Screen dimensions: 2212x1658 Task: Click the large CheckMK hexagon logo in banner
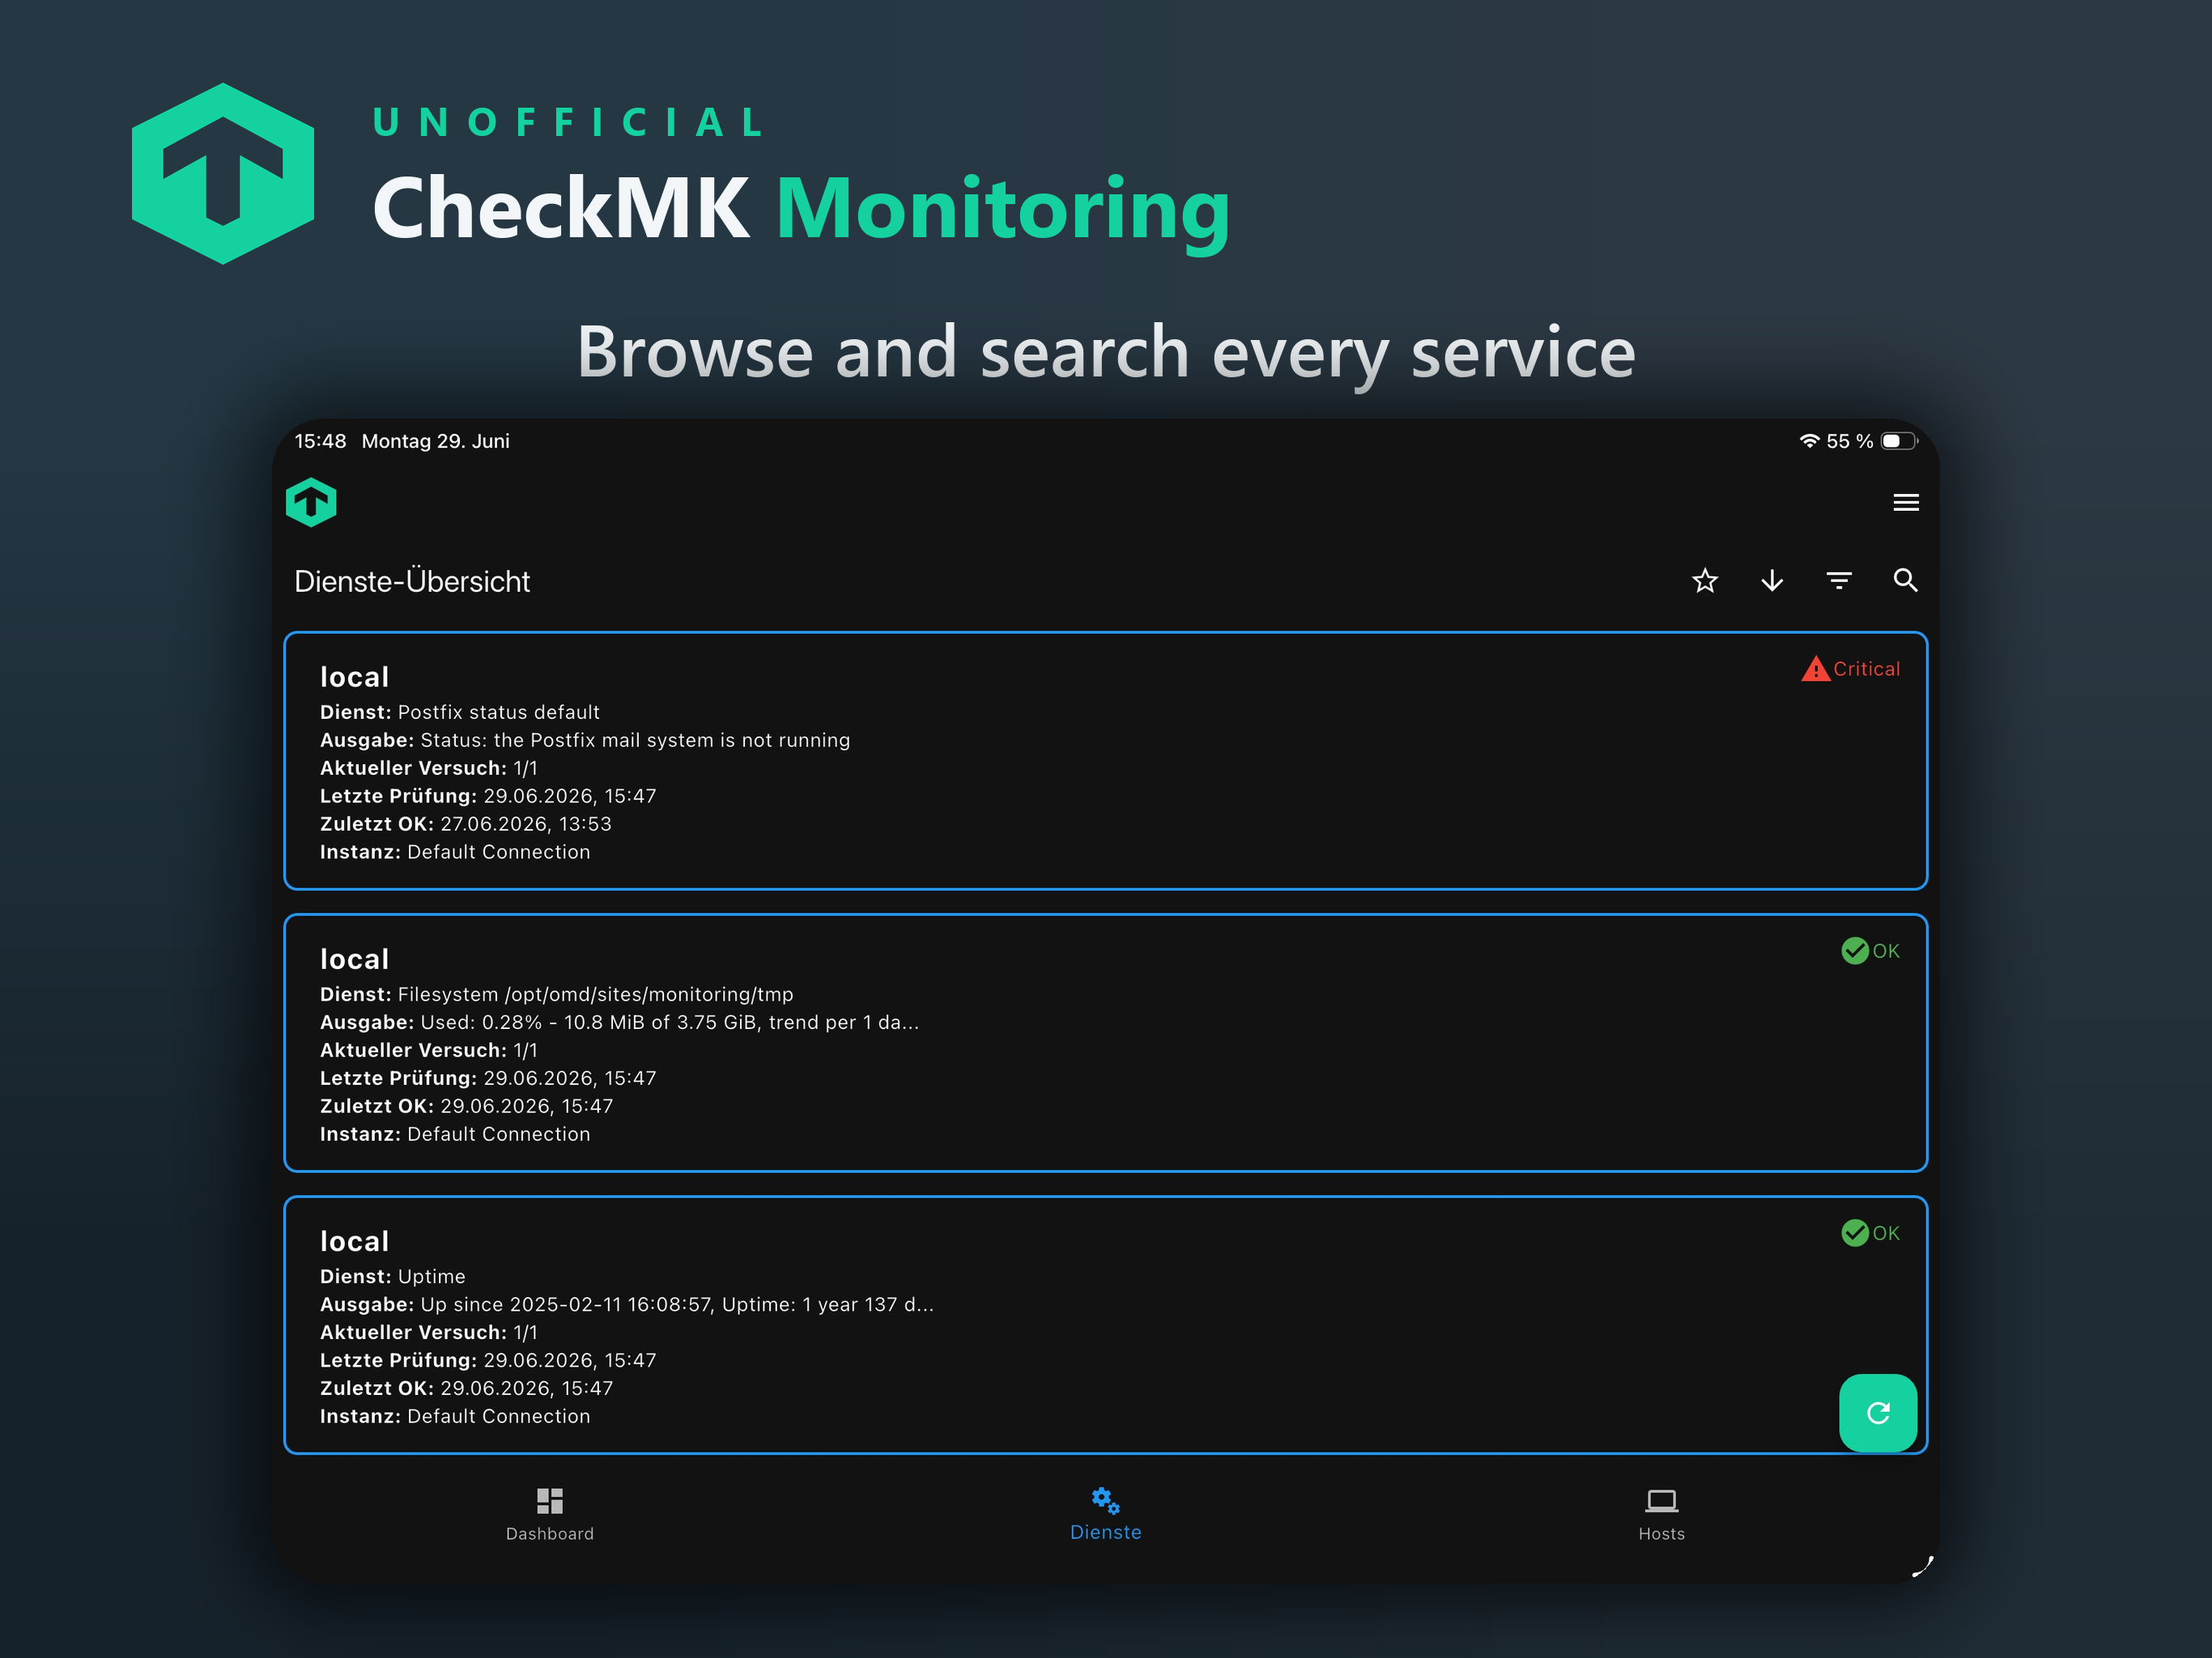coord(223,174)
